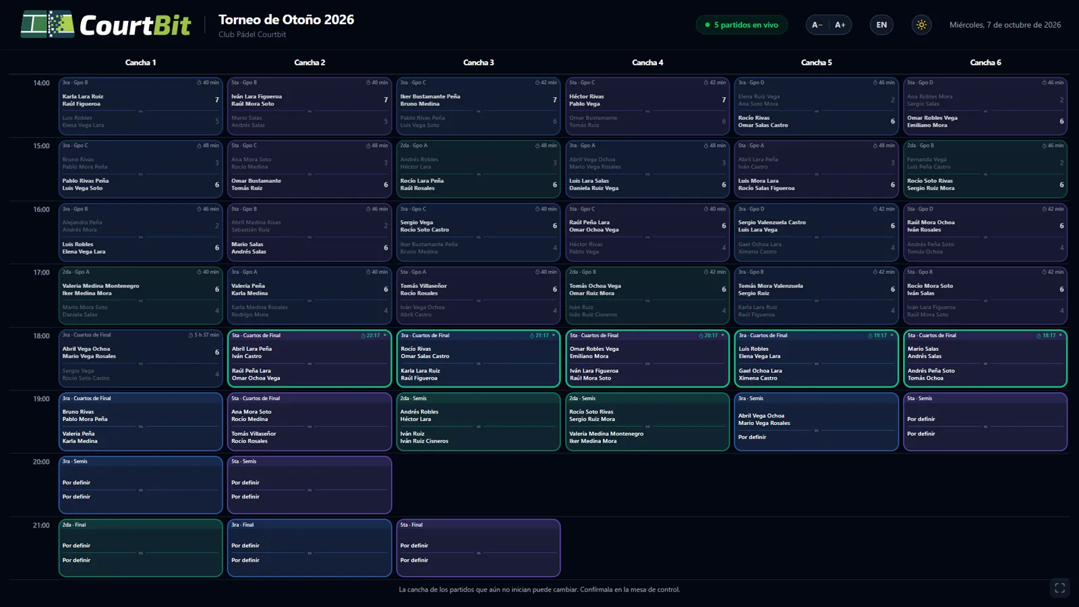Viewport: 1079px width, 607px height.
Task: Toggle light theme with sun icon
Action: tap(921, 25)
